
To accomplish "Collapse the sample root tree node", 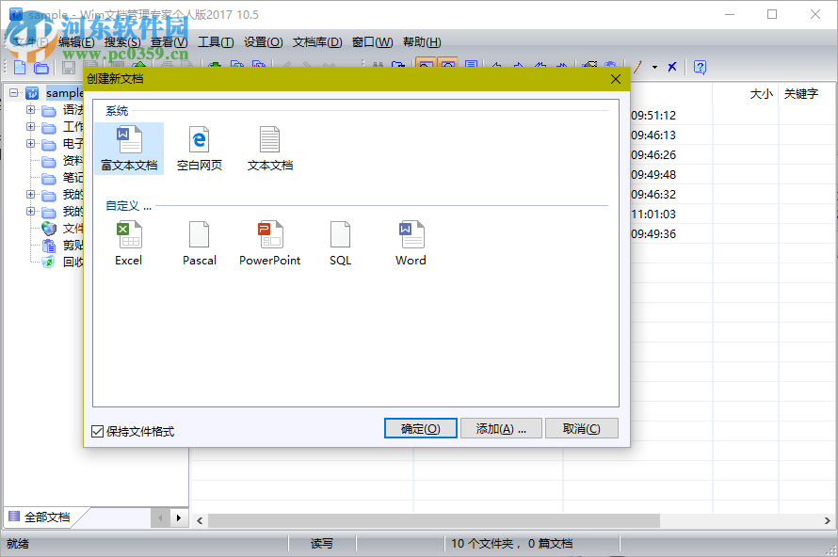I will click(x=14, y=93).
